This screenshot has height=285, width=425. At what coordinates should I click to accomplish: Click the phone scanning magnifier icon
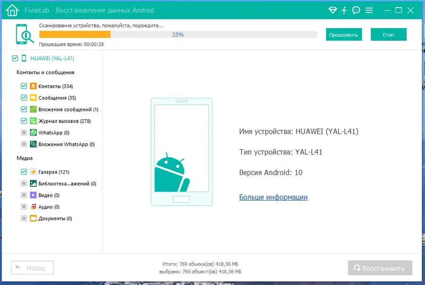pyautogui.click(x=24, y=34)
